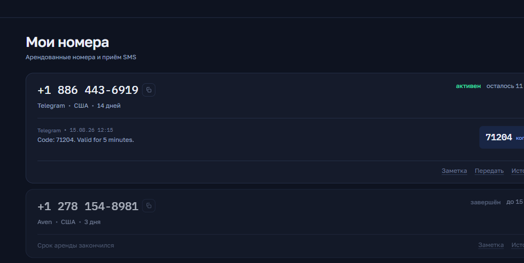
Task: Click the Срок аренды закончился notice
Action: point(76,245)
